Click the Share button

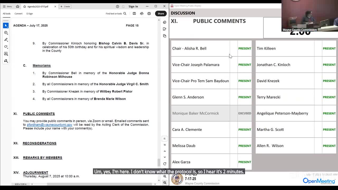pyautogui.click(x=161, y=13)
